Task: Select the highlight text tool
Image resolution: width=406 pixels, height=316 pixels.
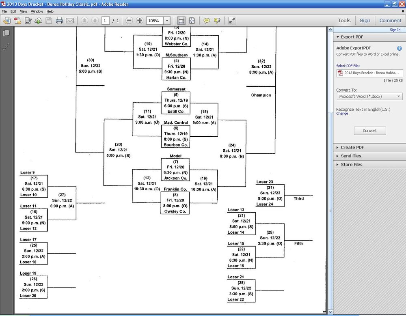Action: click(x=217, y=21)
